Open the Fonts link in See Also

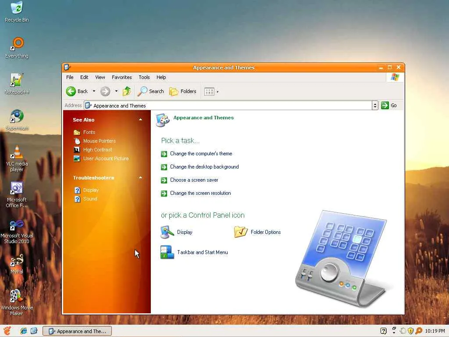[x=89, y=132]
